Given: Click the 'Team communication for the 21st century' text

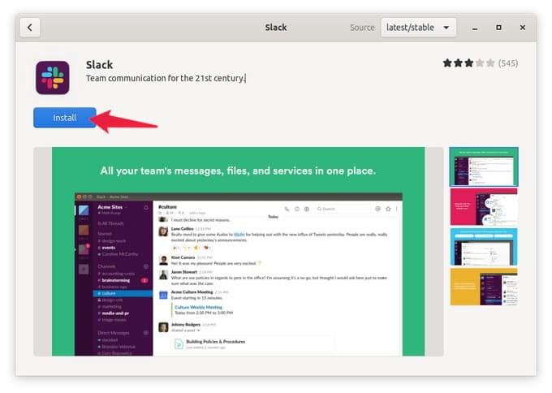Looking at the screenshot, I should [x=165, y=78].
